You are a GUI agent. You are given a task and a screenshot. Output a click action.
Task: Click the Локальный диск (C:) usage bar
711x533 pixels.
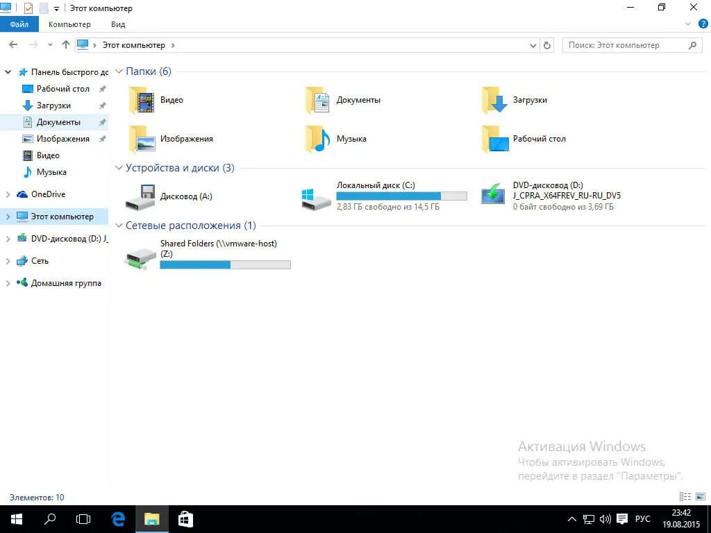(x=401, y=196)
